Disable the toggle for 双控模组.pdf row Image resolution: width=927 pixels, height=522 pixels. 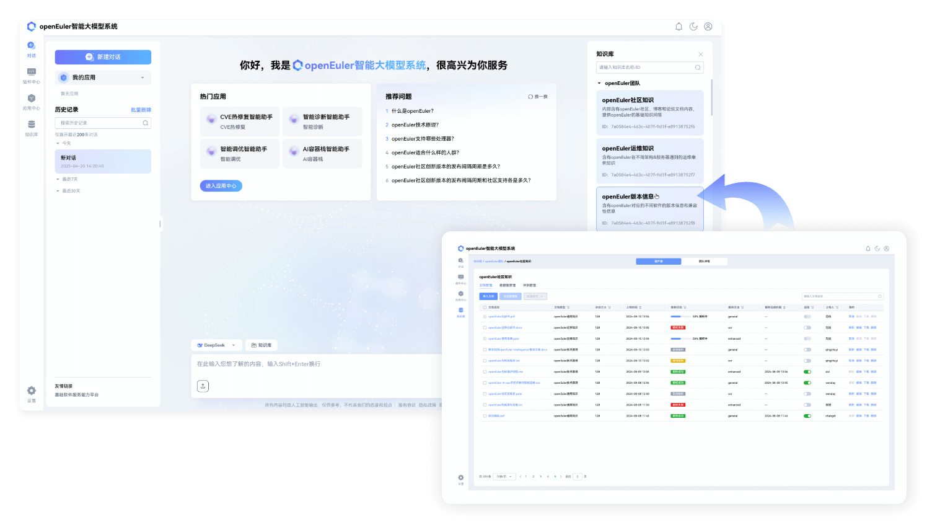coord(807,416)
